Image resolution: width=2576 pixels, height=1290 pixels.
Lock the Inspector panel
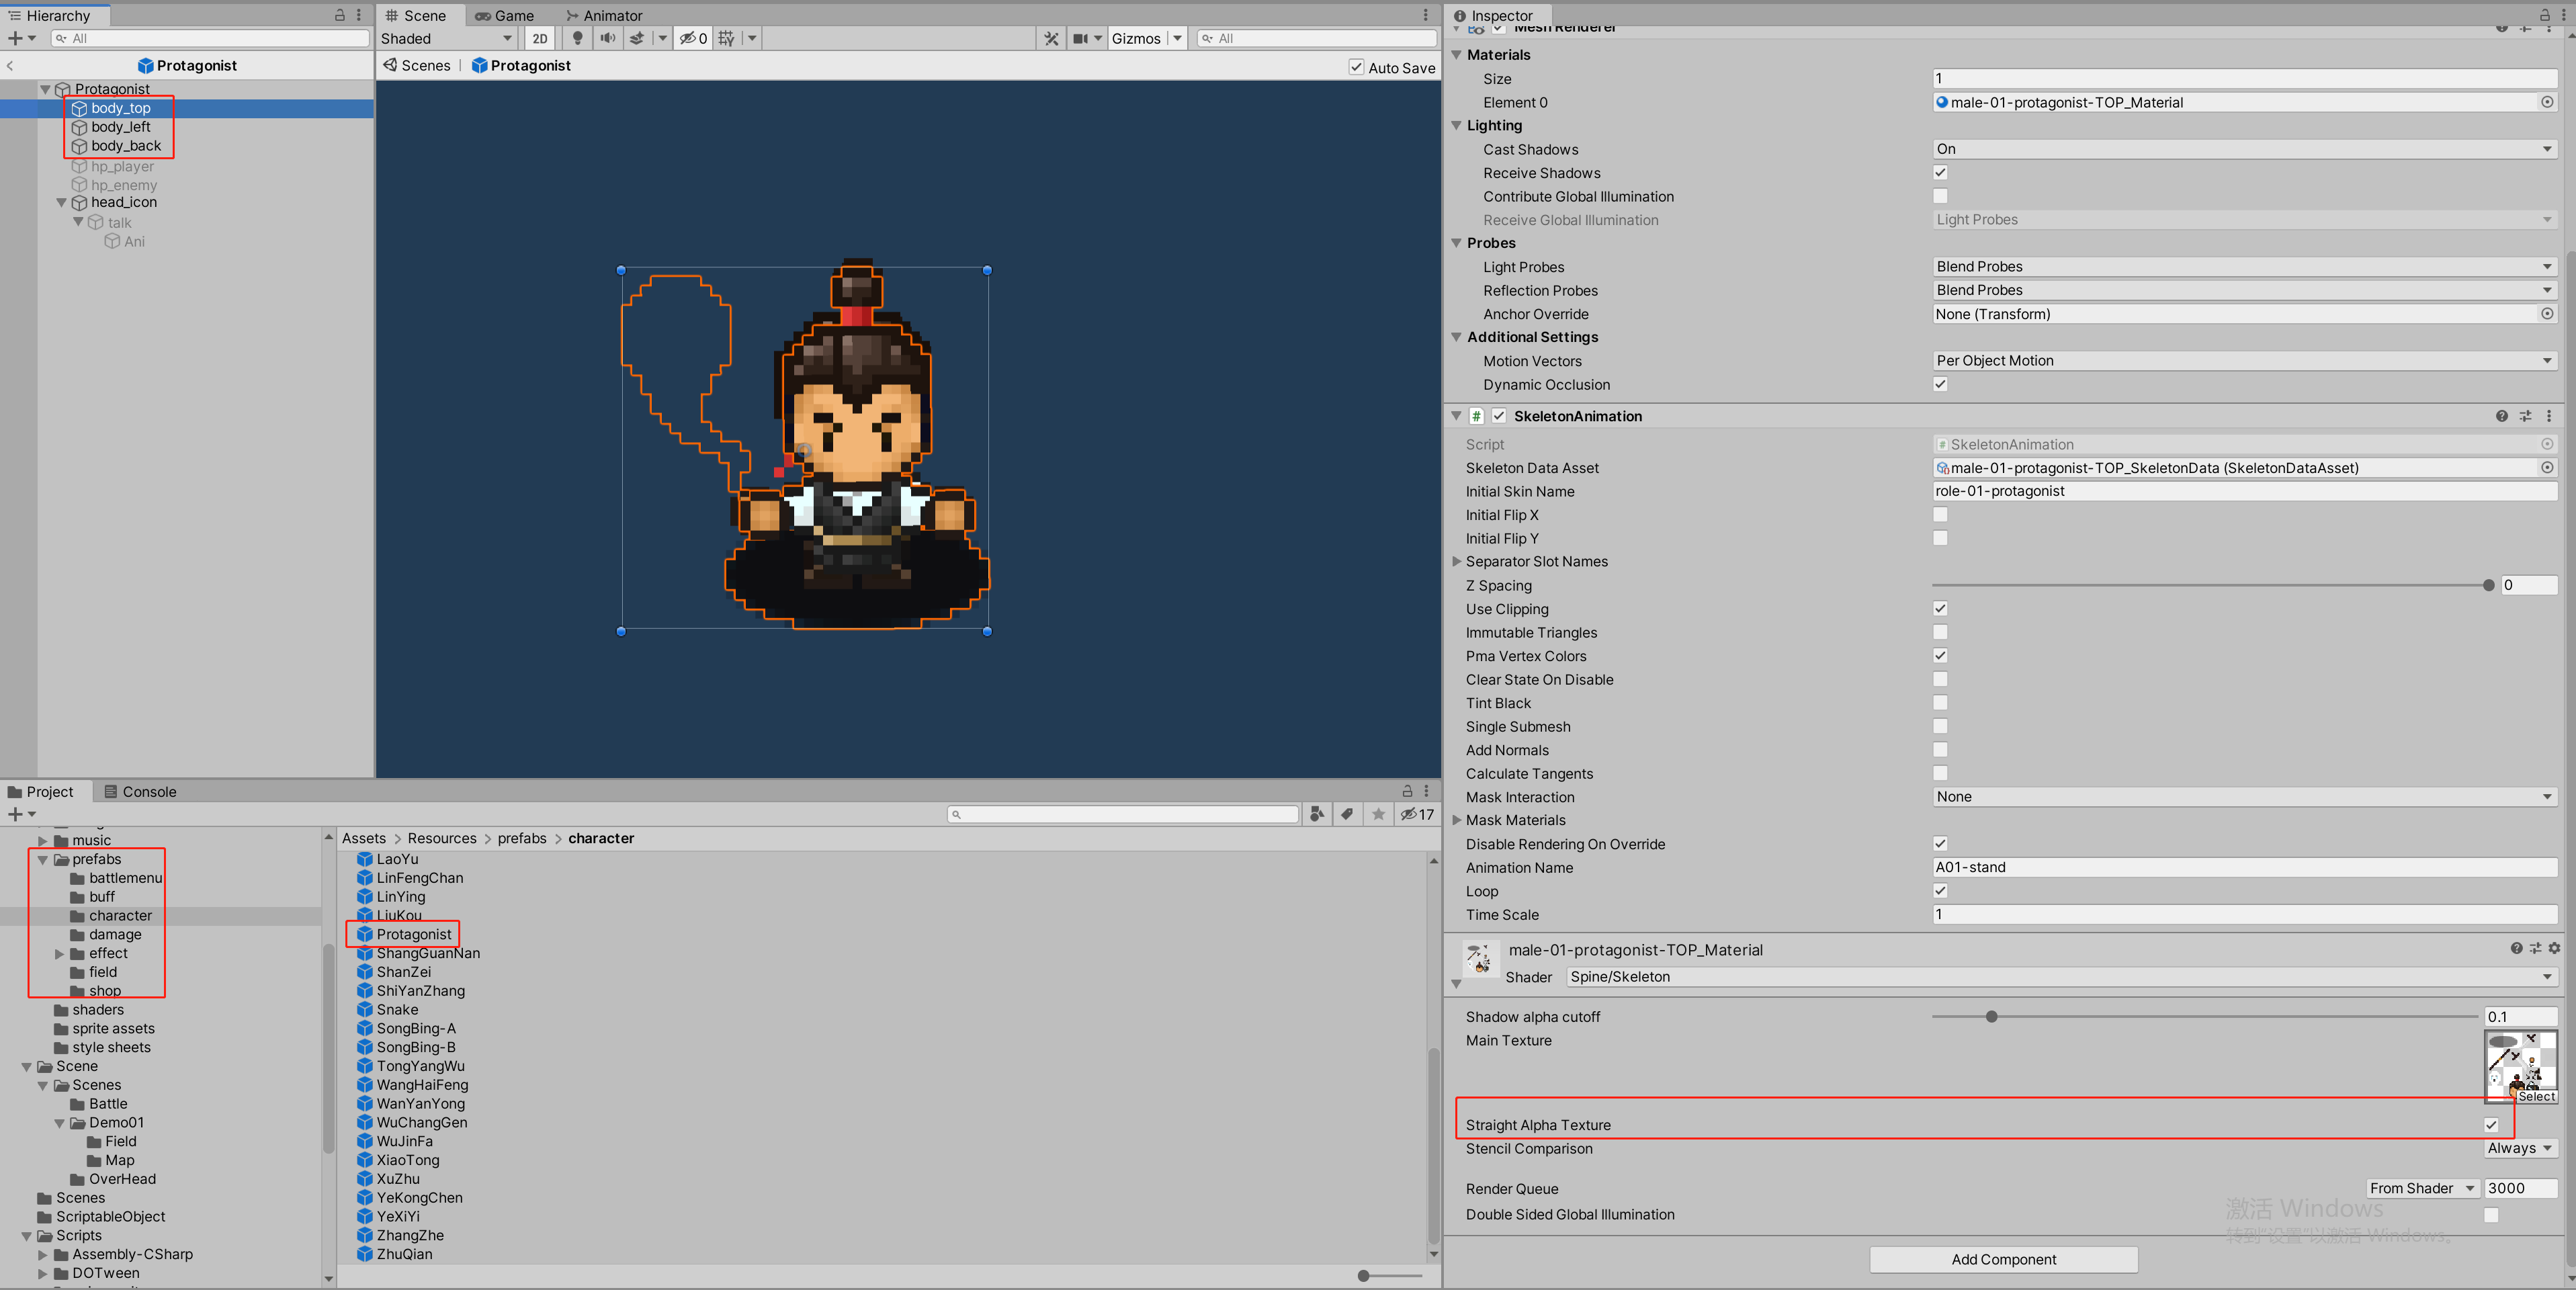coord(2544,15)
